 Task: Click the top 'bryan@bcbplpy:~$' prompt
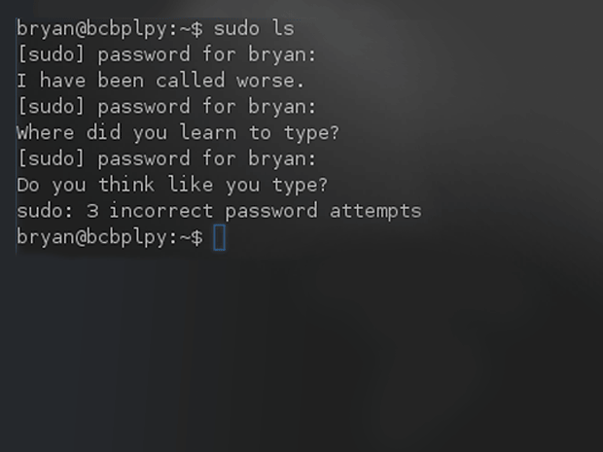point(110,28)
